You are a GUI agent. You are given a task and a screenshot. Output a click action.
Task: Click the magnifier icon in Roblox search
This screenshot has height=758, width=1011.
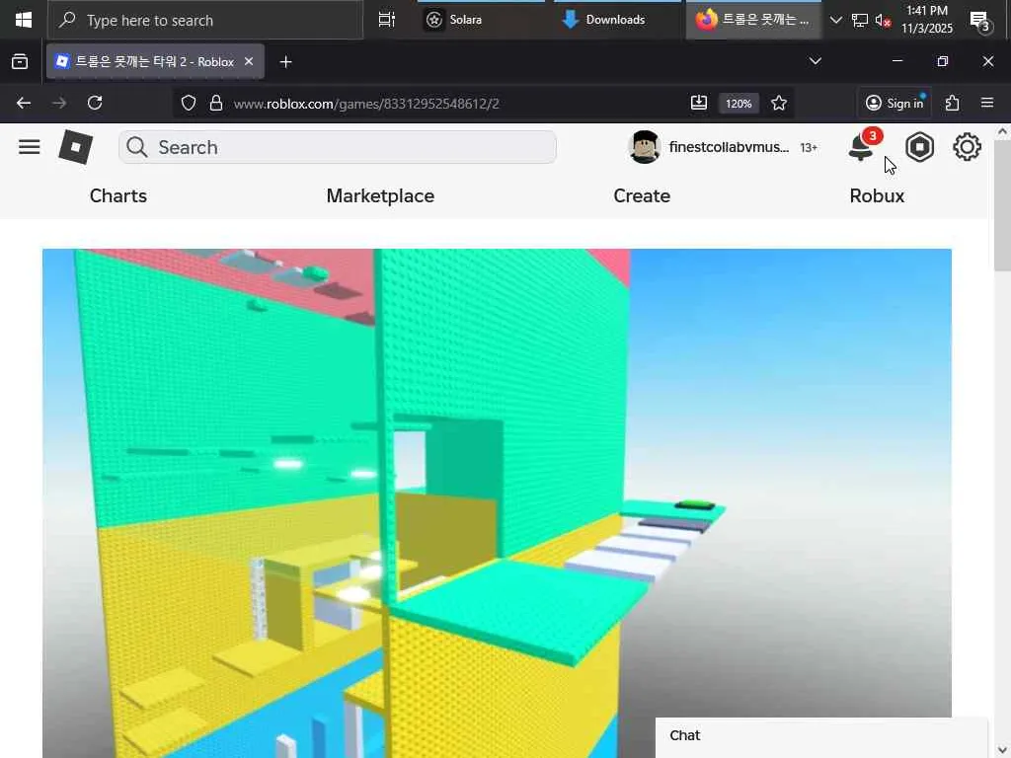pyautogui.click(x=136, y=147)
